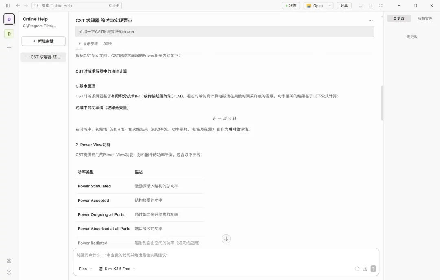440x280 pixels.
Task: Click the 结构接受的功率 description cell
Action: (x=148, y=201)
